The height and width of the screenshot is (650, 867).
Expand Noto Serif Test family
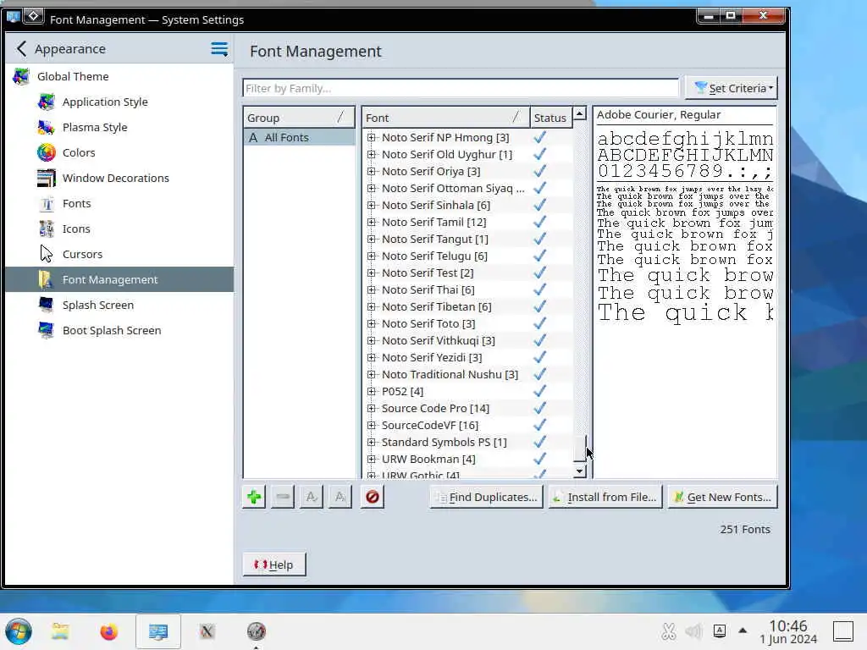[372, 273]
